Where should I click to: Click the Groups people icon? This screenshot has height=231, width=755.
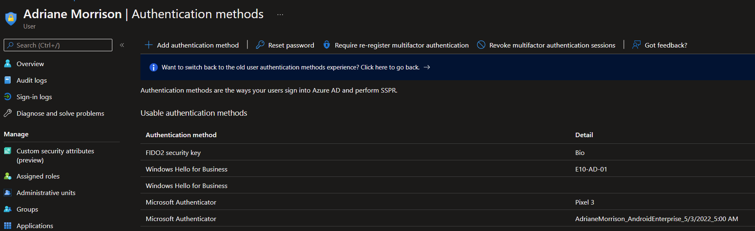tap(7, 209)
